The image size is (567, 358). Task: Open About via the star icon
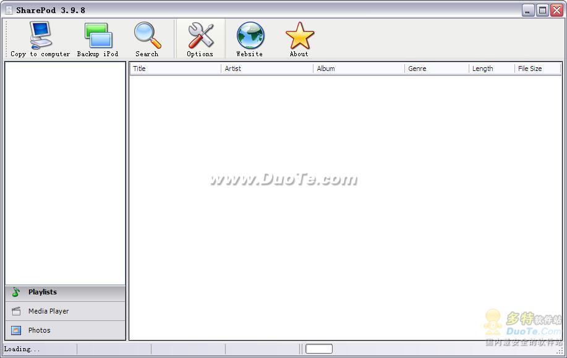tap(299, 36)
